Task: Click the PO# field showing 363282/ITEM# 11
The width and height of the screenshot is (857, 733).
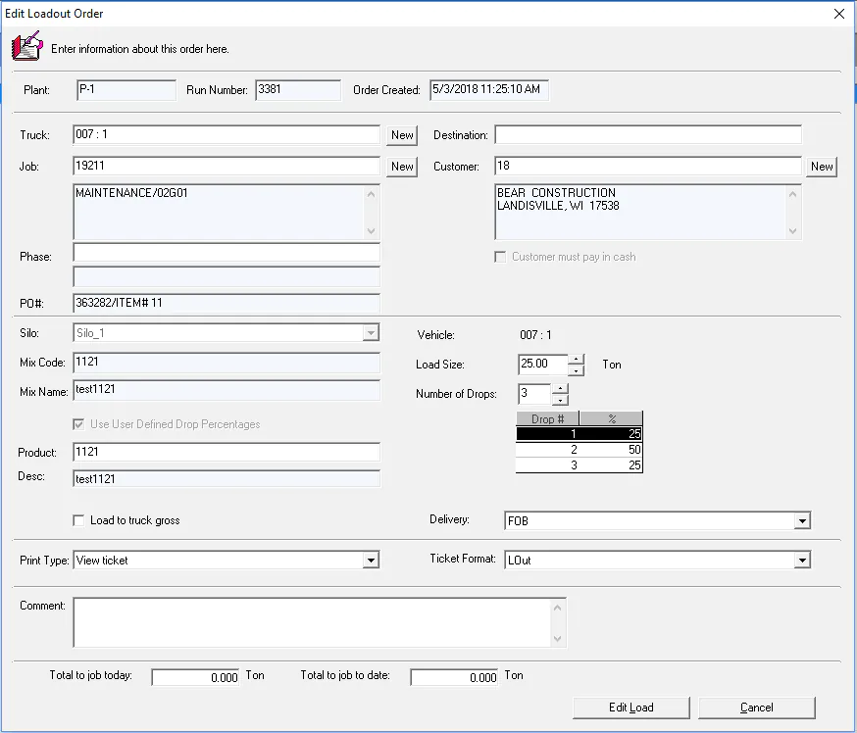Action: pyautogui.click(x=226, y=304)
